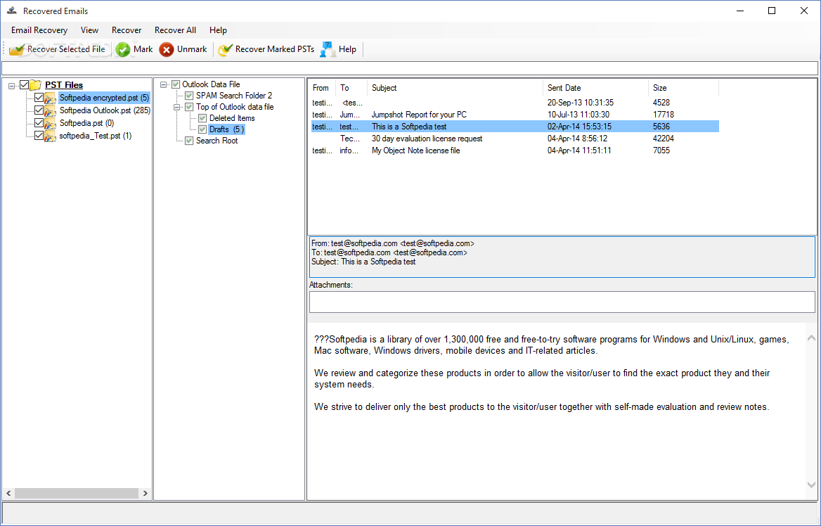This screenshot has width=821, height=526.
Task: Select the SPAM Search Folder 2 folder
Action: pos(234,96)
